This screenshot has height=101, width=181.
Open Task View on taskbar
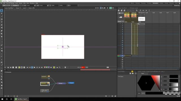click(x=11, y=99)
